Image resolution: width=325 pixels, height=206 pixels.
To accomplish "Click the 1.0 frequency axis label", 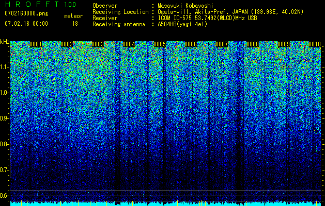I will click(x=5, y=93).
